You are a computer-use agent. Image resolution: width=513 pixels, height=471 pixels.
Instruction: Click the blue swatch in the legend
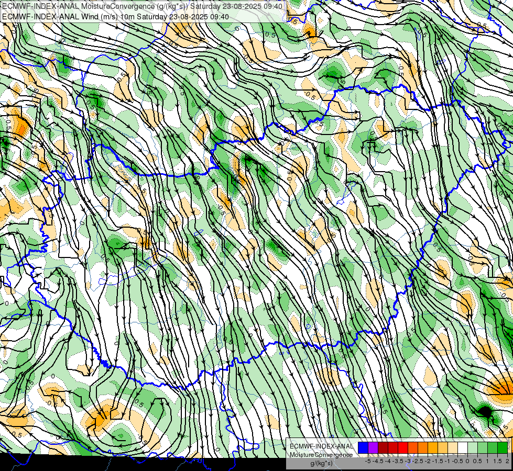pos(363,447)
